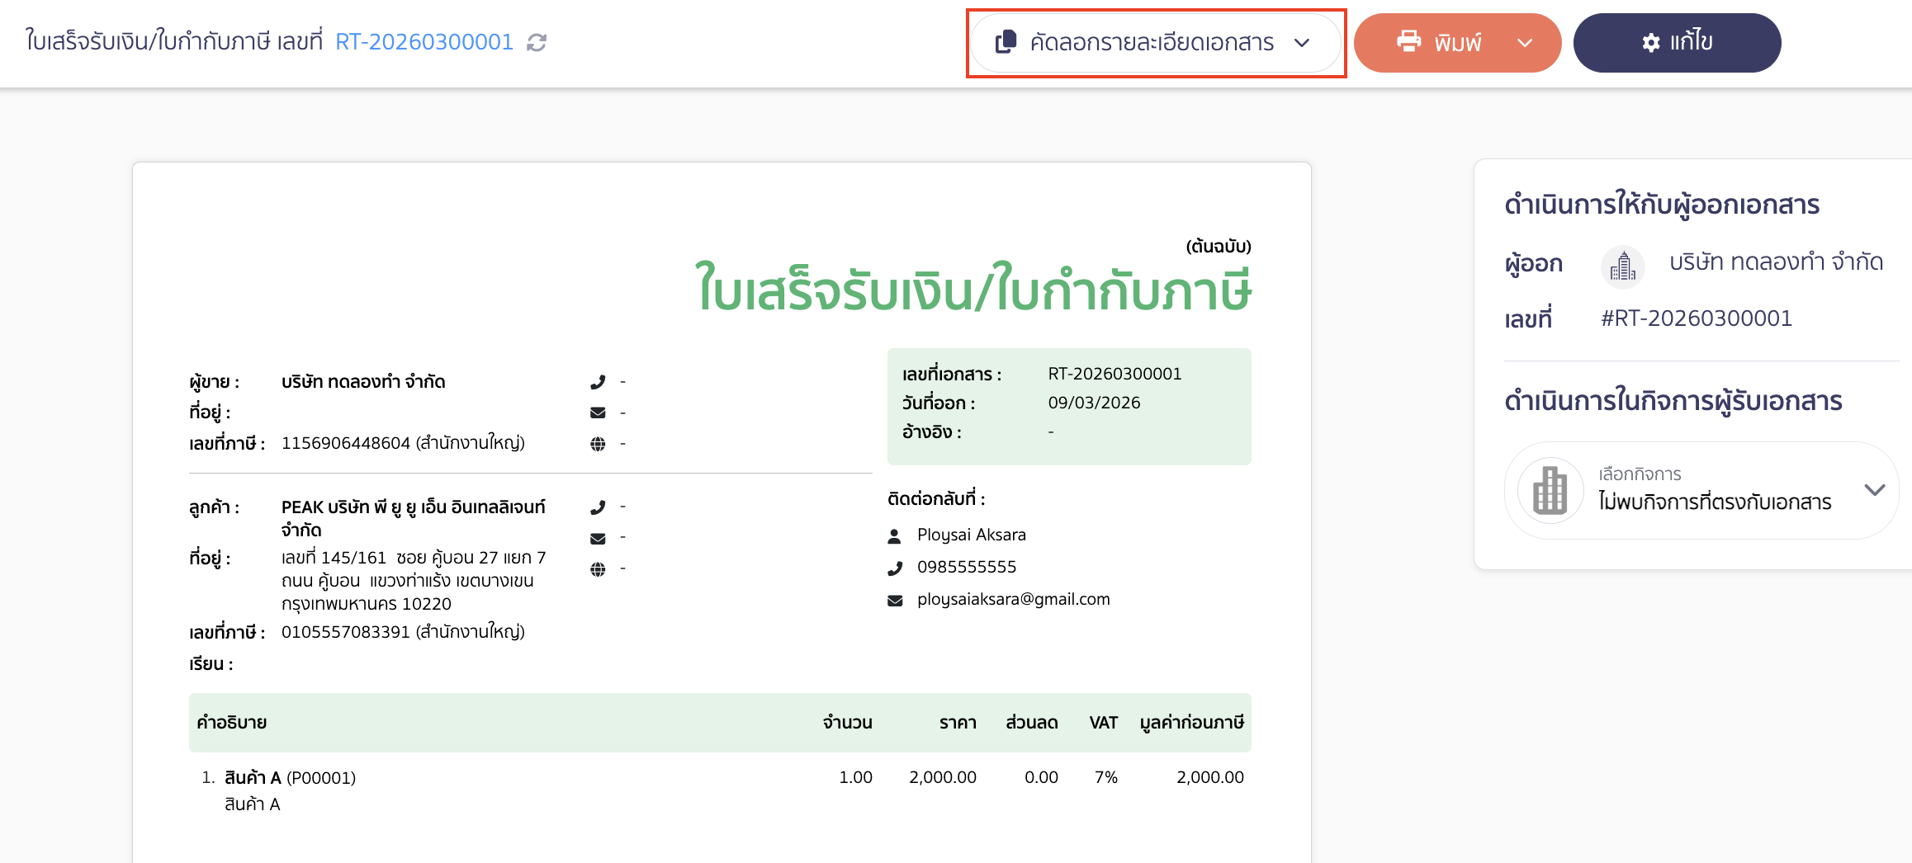Image resolution: width=1912 pixels, height=863 pixels.
Task: Click the phone number 0985555555
Action: pos(966,567)
